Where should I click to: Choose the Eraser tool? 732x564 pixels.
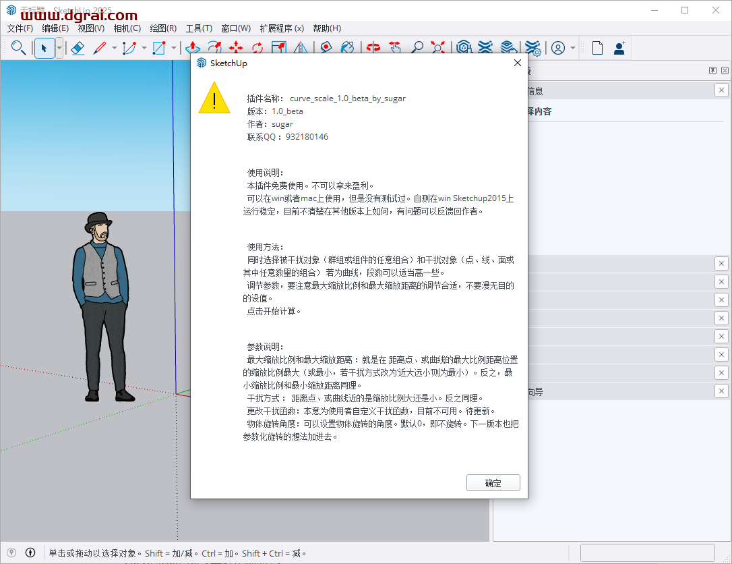click(x=78, y=48)
